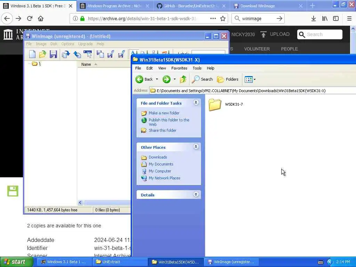This screenshot has height=267, width=356.
Task: Click the WinImage horizontal scrollbar left arrow
Action: (80, 203)
